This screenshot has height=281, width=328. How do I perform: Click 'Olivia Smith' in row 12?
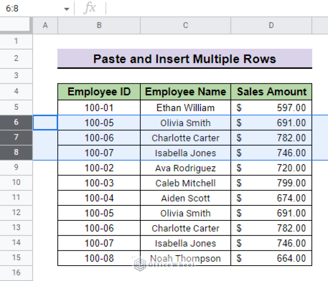coord(186,213)
